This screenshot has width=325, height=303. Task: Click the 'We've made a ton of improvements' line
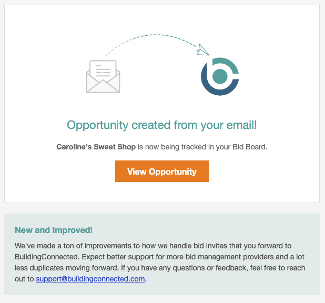74,246
